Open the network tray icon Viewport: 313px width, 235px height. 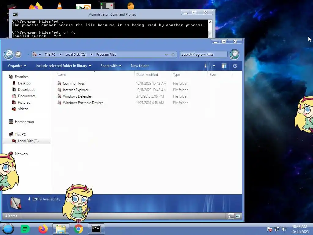point(277,229)
